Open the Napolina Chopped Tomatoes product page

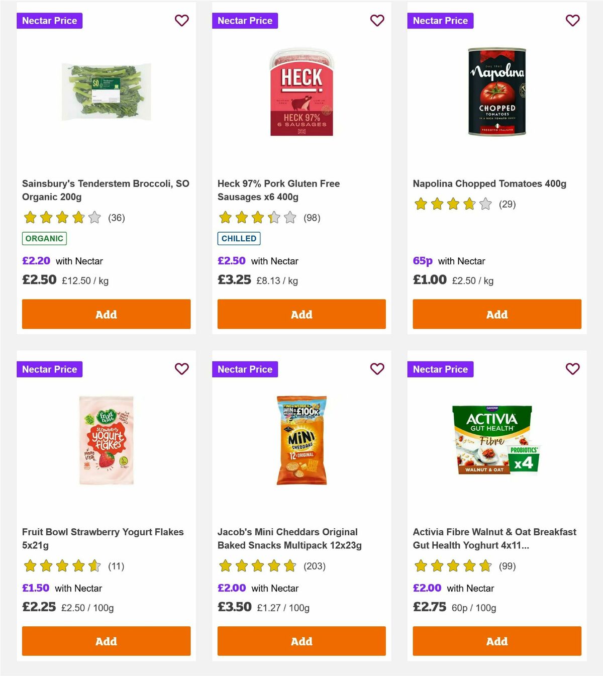(x=489, y=183)
